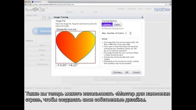
Task: Click the love.png file name
Action: (72, 29)
